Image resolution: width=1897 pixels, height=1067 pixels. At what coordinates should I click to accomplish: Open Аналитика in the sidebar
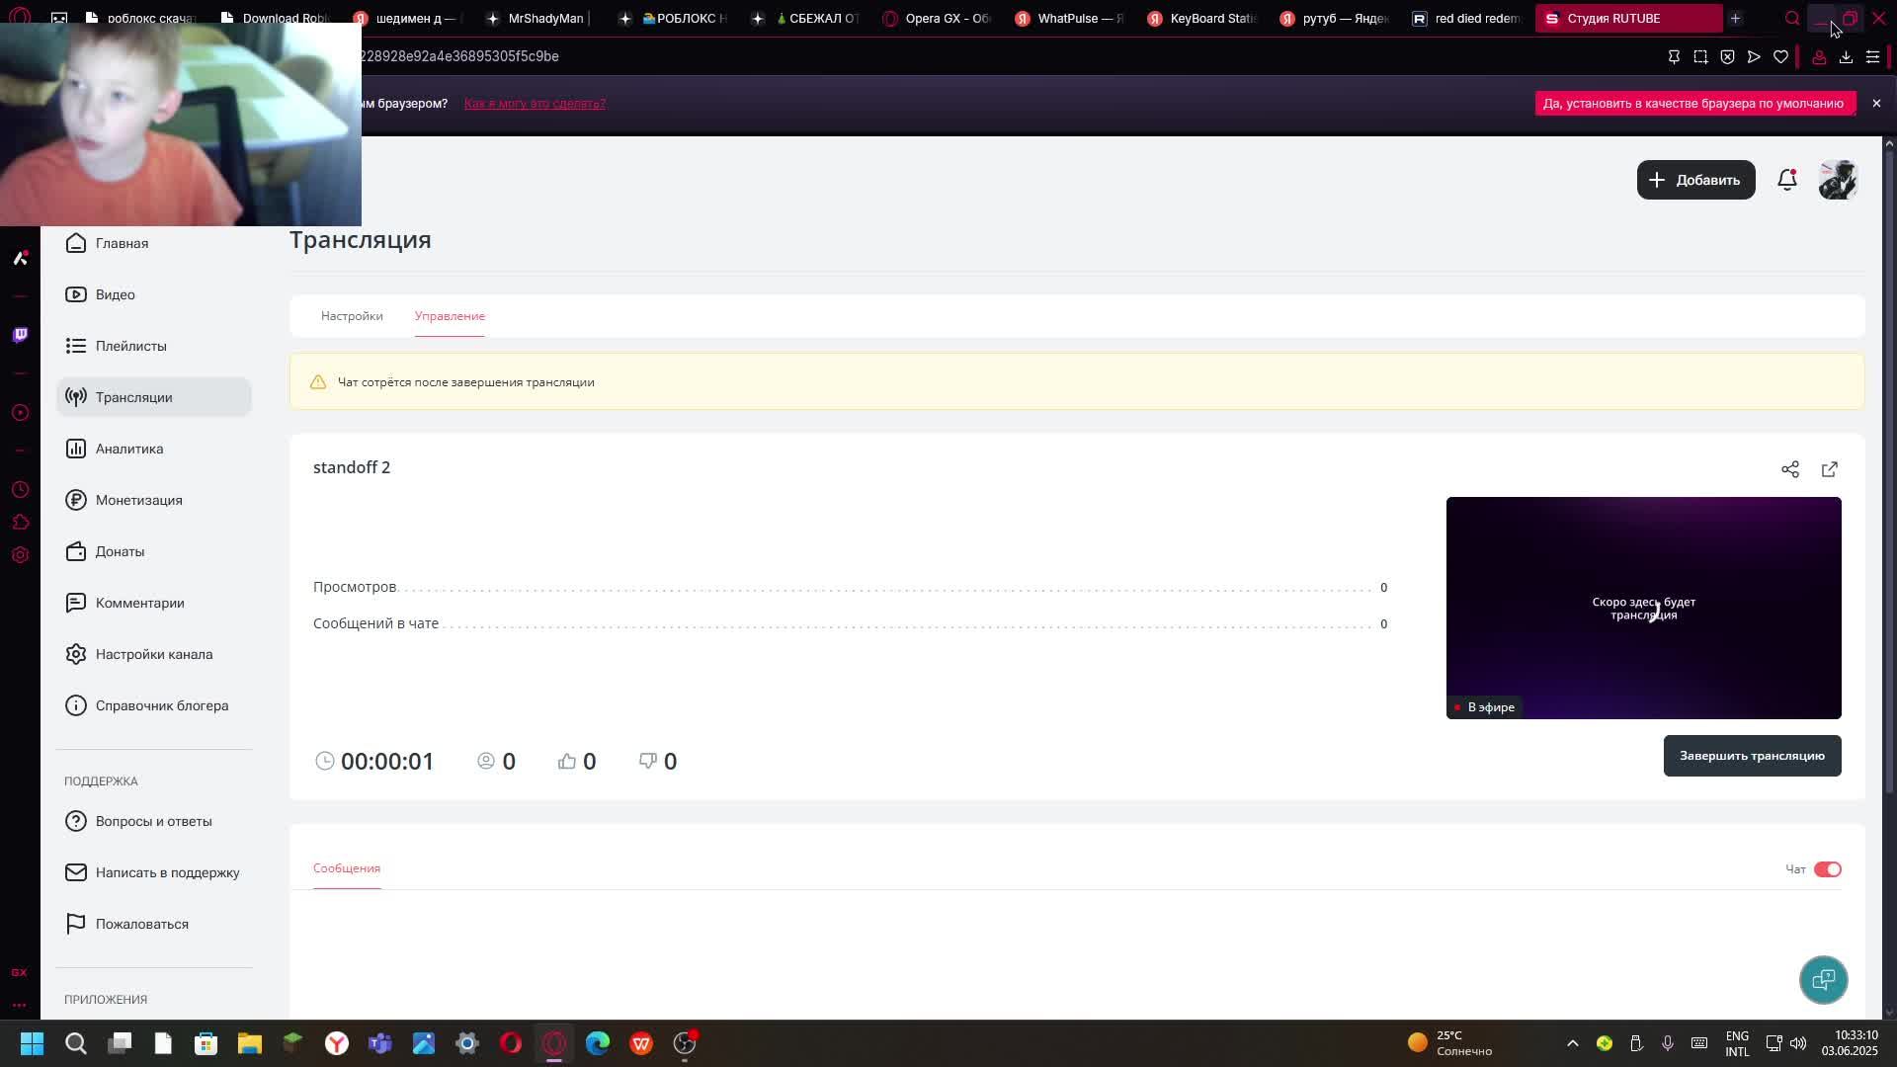click(x=129, y=449)
